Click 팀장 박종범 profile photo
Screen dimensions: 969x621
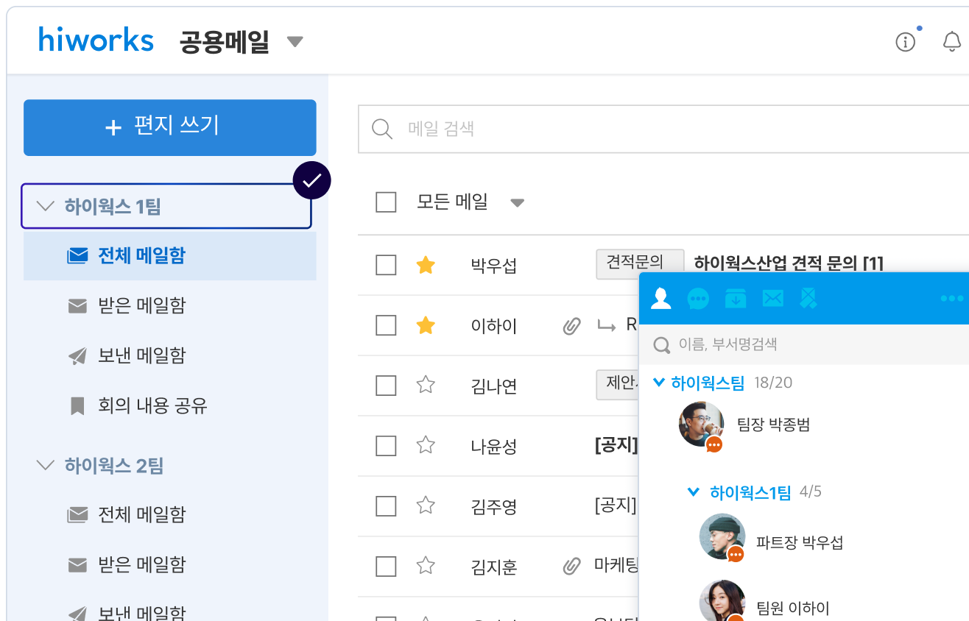click(701, 425)
